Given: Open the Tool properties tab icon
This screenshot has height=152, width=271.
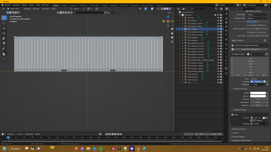Looking at the screenshot, I should click(x=226, y=14).
